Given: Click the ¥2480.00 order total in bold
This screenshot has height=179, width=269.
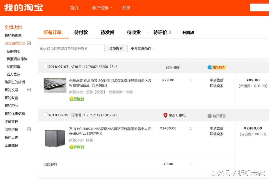Looking at the screenshot, I should click(x=253, y=128).
